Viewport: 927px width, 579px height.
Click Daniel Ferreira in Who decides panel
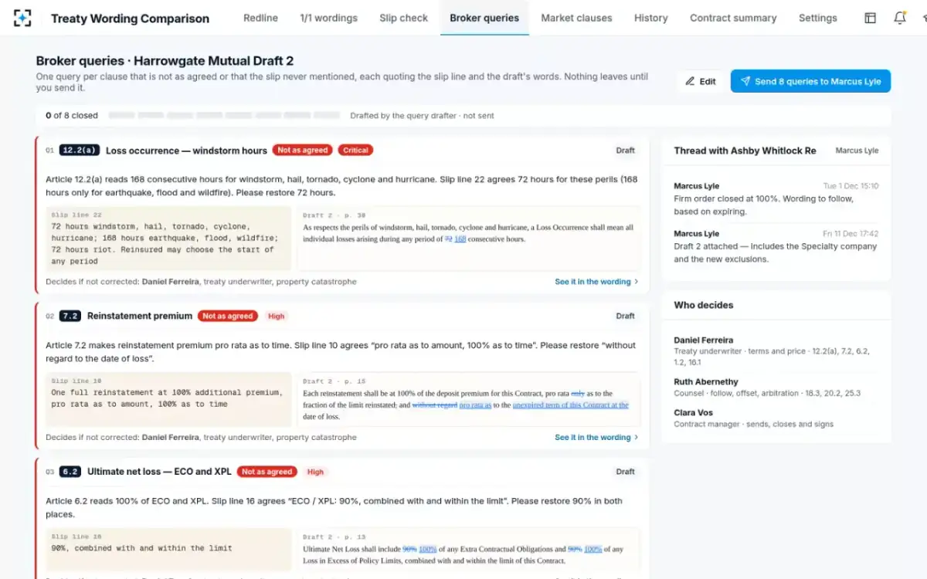click(x=704, y=340)
